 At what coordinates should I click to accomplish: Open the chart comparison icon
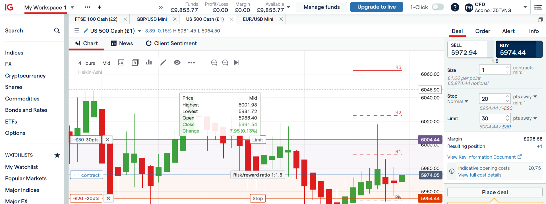tap(135, 62)
